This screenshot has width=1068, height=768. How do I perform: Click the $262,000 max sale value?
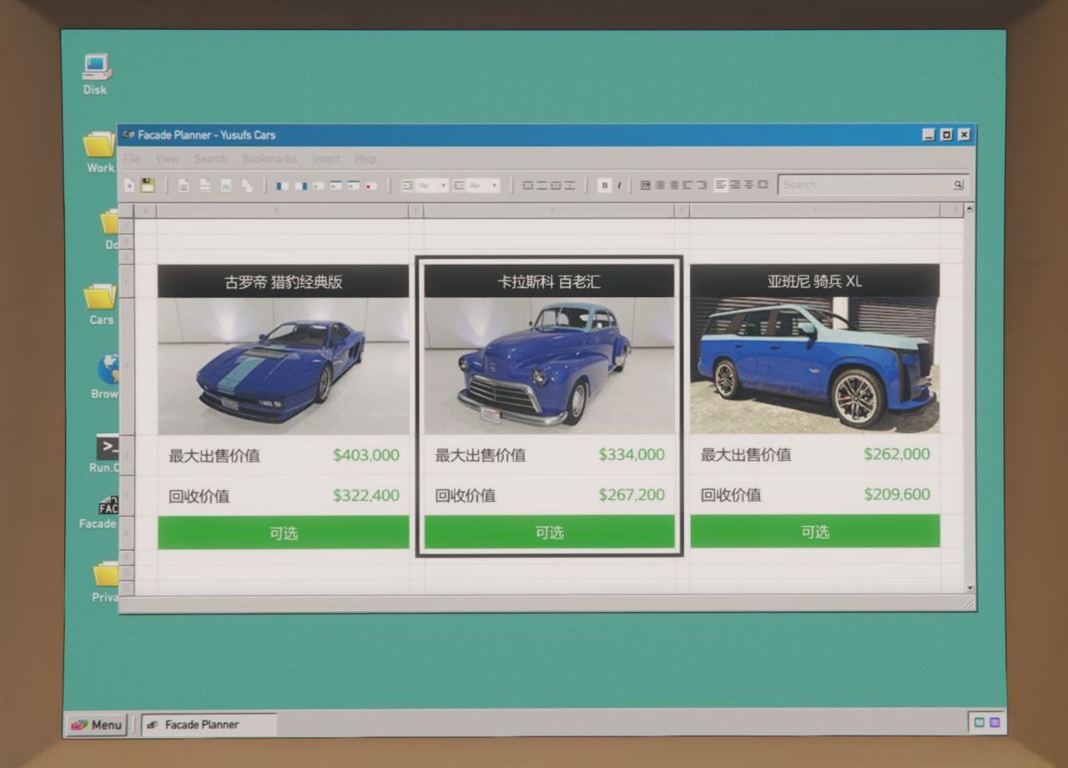pyautogui.click(x=897, y=453)
